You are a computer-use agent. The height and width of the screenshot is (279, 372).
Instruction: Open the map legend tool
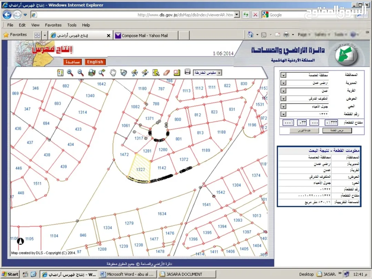pos(60,73)
